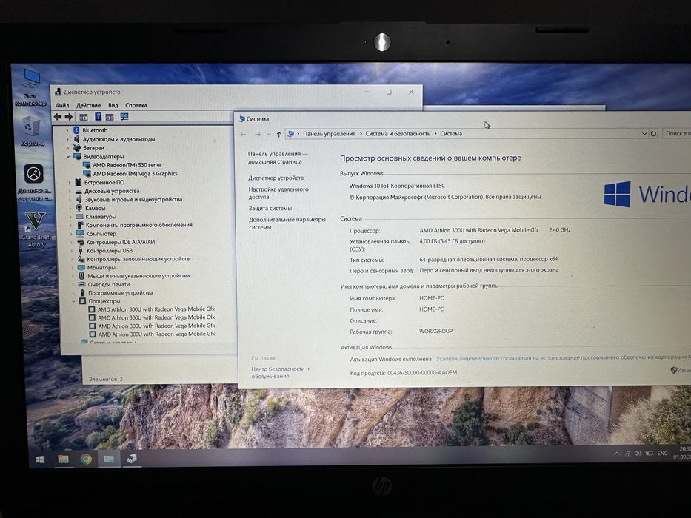Select Контроллеры IDE ATA/ATAPI category
This screenshot has width=691, height=518.
click(x=120, y=242)
